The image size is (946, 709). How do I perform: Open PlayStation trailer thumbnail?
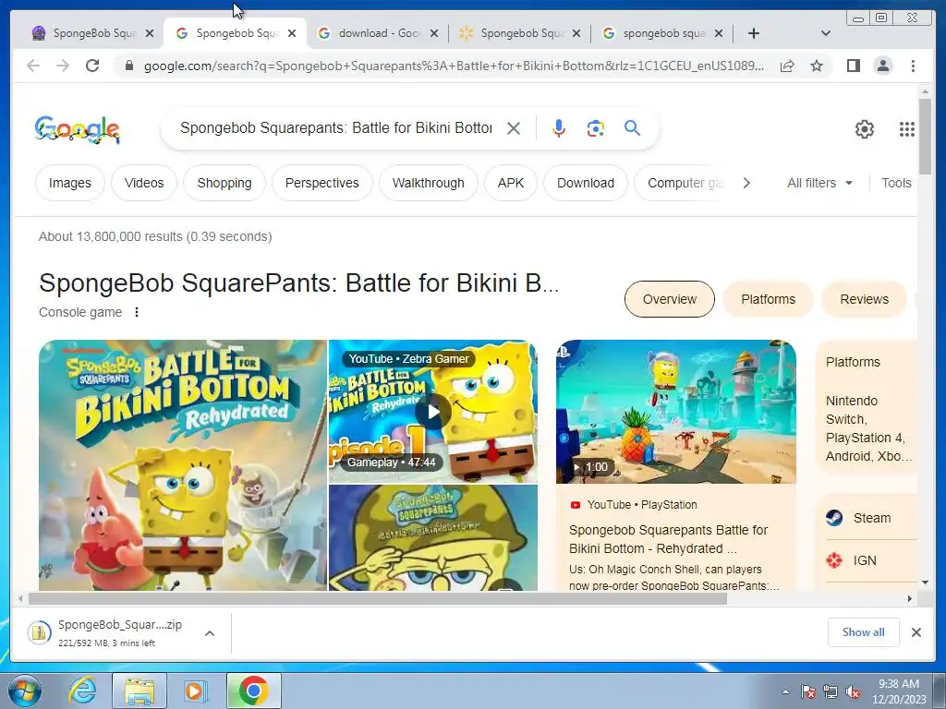tap(675, 412)
